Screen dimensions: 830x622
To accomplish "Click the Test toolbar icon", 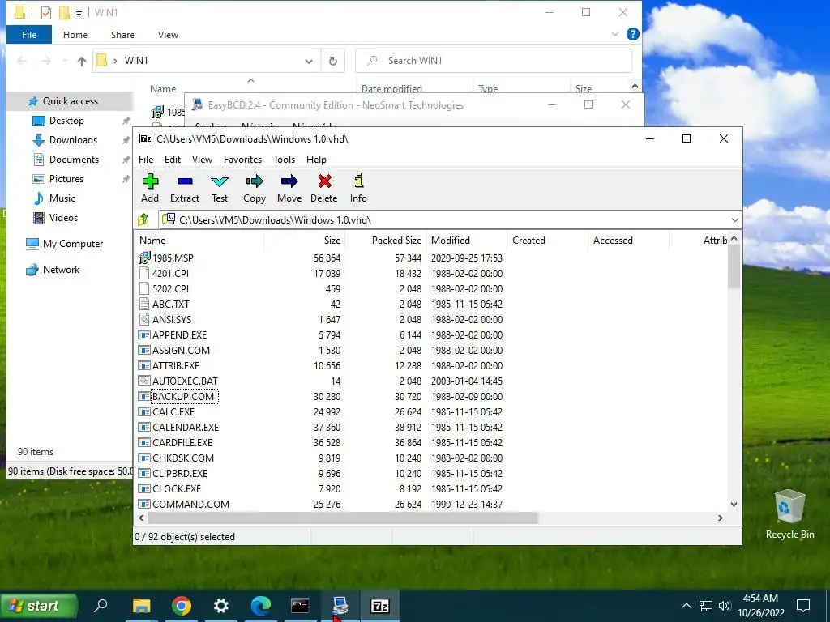I will (x=219, y=188).
